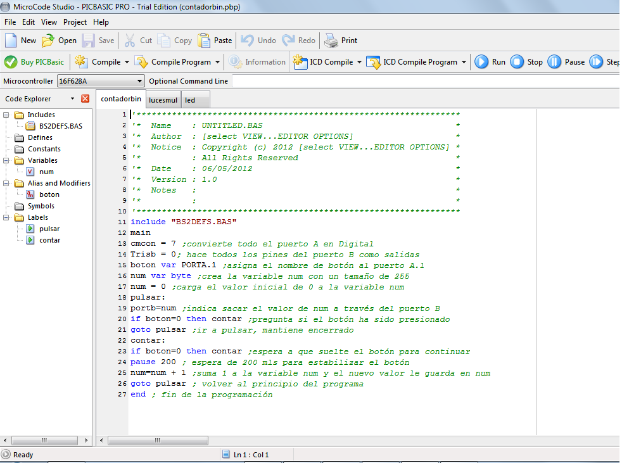
Task: Select the Constants folder in Code Explorer
Action: 44,149
